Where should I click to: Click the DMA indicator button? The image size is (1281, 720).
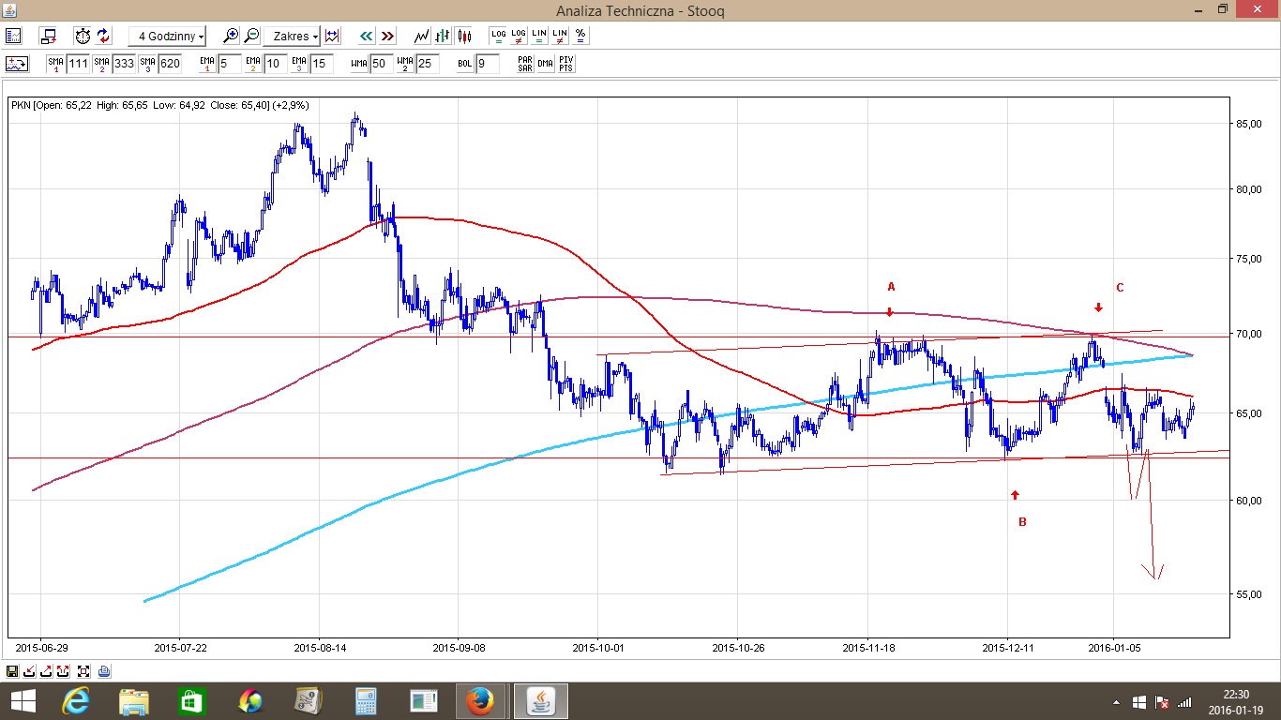pos(545,64)
